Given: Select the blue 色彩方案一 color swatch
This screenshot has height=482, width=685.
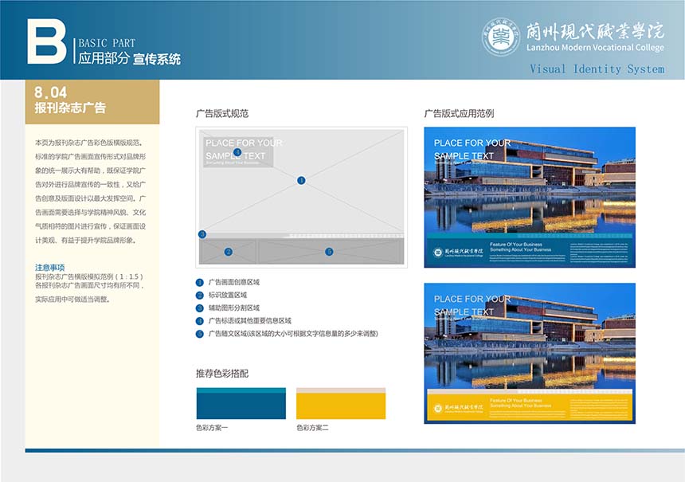Looking at the screenshot, I should pos(241,404).
